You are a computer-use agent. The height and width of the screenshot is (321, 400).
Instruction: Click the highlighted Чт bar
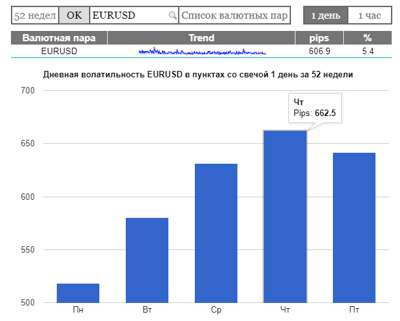coord(285,217)
